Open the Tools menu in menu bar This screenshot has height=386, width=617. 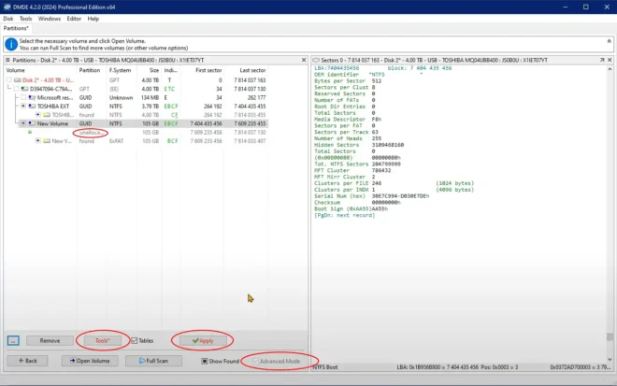coord(25,19)
